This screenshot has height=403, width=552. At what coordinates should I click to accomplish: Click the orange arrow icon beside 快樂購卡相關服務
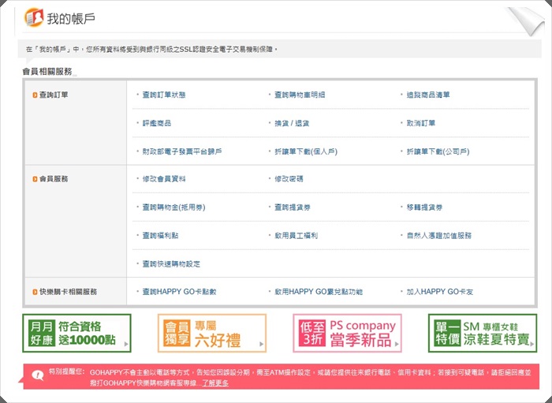tap(35, 292)
